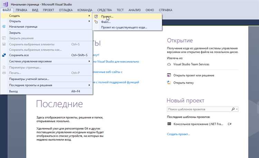Select Начальная страница menu entry

[x=46, y=27]
